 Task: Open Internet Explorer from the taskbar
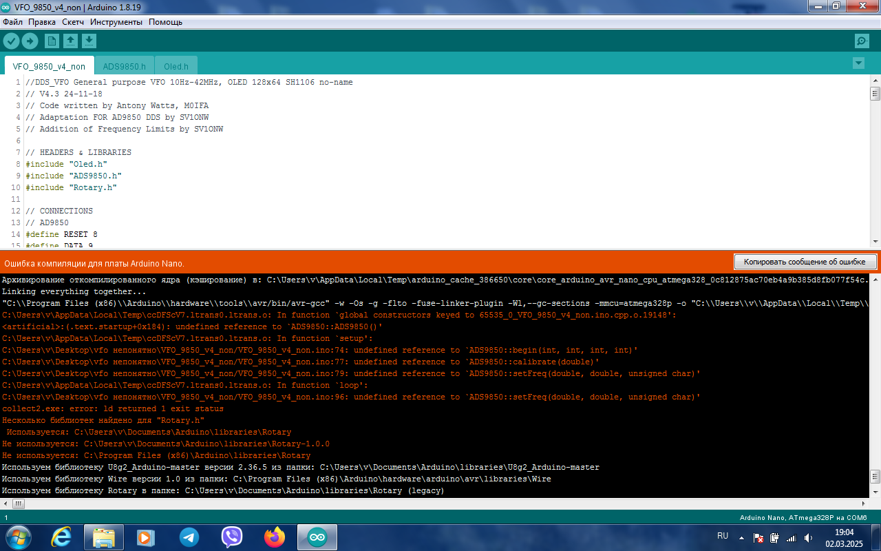point(62,537)
